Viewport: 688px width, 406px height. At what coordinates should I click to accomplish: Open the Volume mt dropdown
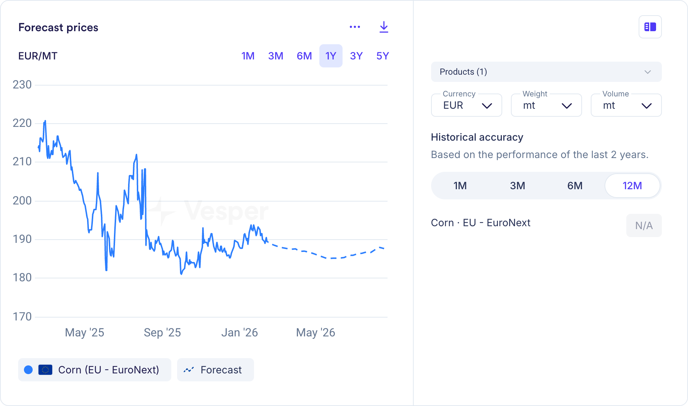coord(626,105)
